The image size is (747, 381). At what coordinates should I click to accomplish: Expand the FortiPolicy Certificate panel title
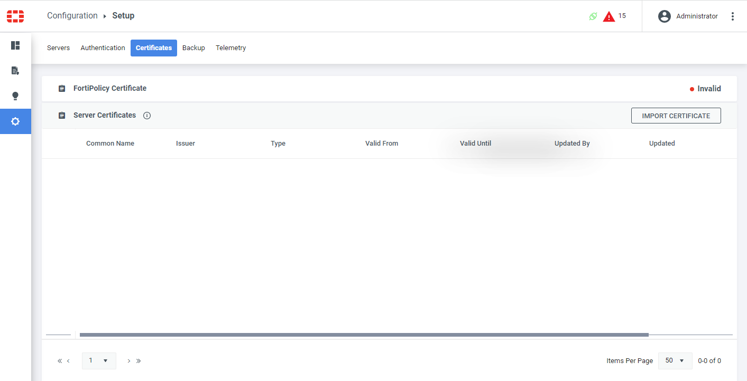click(x=110, y=88)
